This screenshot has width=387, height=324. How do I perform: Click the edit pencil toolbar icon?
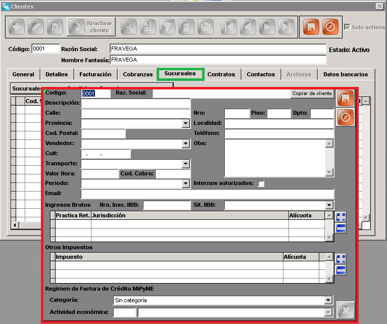[x=36, y=27]
